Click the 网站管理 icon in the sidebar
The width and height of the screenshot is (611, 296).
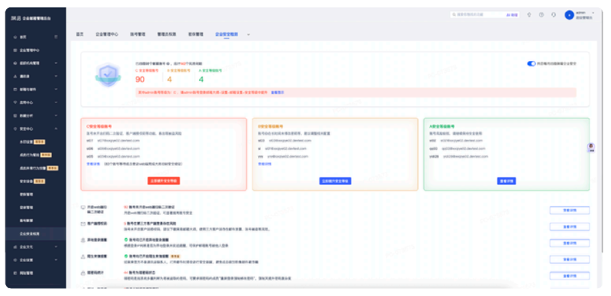click(x=15, y=273)
